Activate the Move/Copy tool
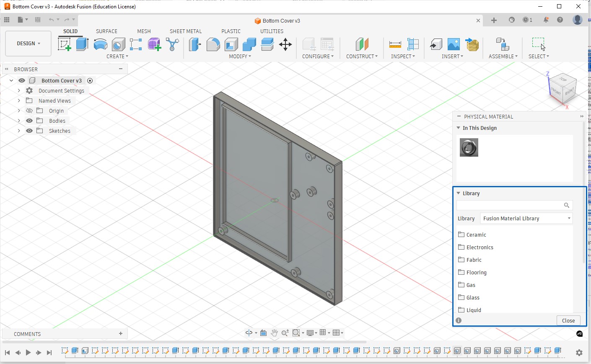The image size is (591, 364). (285, 44)
